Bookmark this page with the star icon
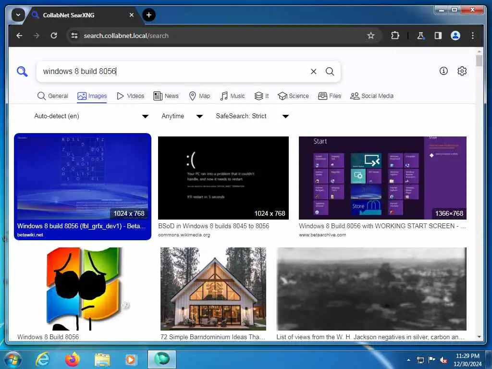This screenshot has height=369, width=492. click(371, 36)
